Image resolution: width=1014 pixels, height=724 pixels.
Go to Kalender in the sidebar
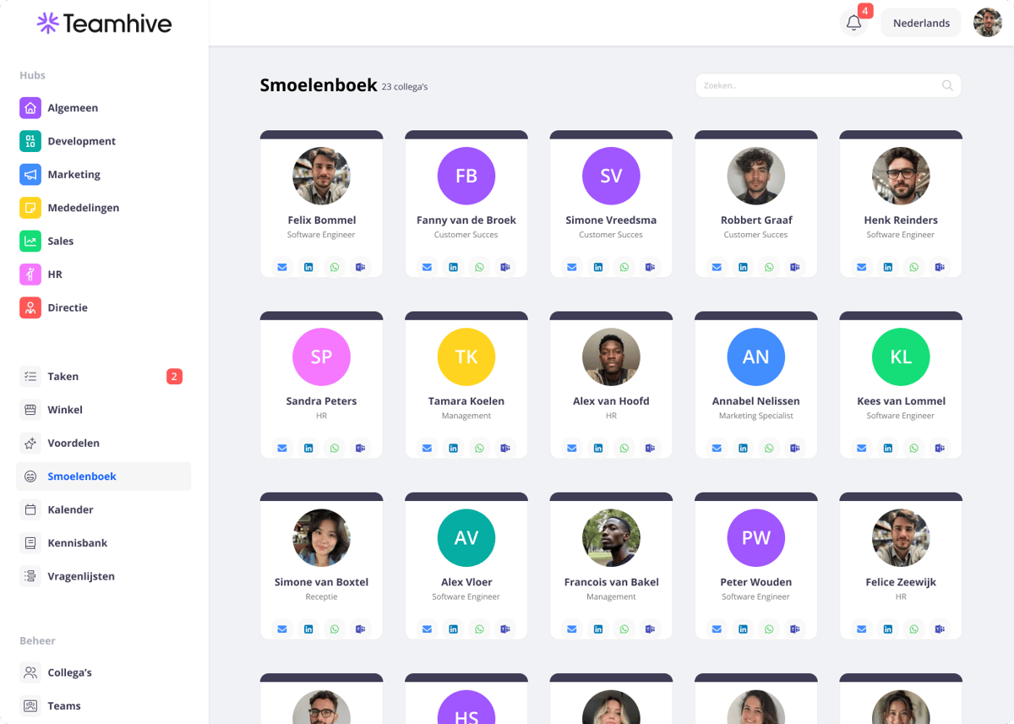(x=70, y=509)
